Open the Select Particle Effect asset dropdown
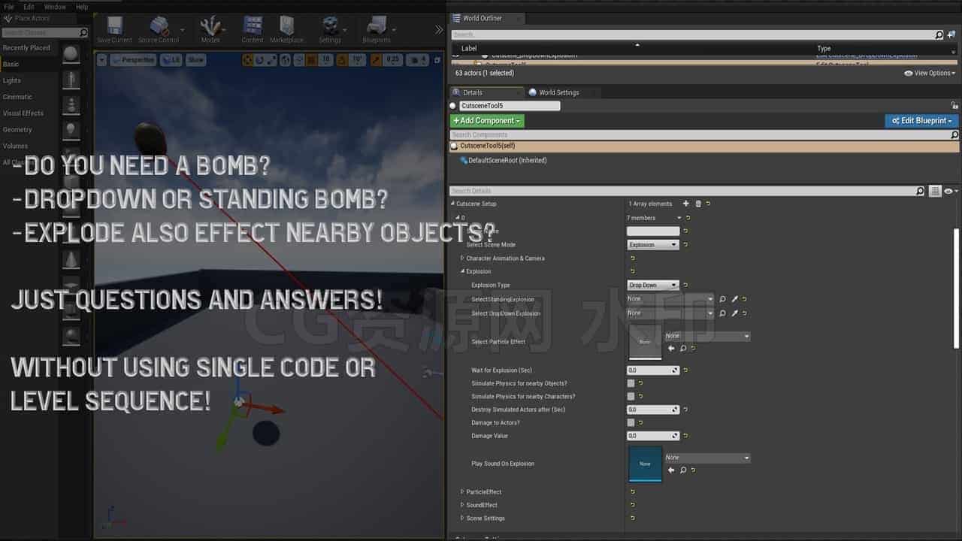Image resolution: width=962 pixels, height=541 pixels. click(x=707, y=336)
